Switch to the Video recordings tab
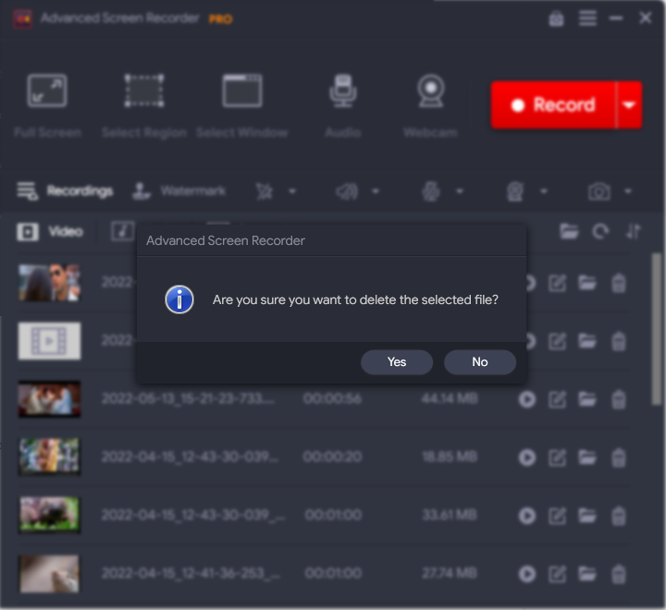Viewport: 666px width, 610px height. (51, 231)
